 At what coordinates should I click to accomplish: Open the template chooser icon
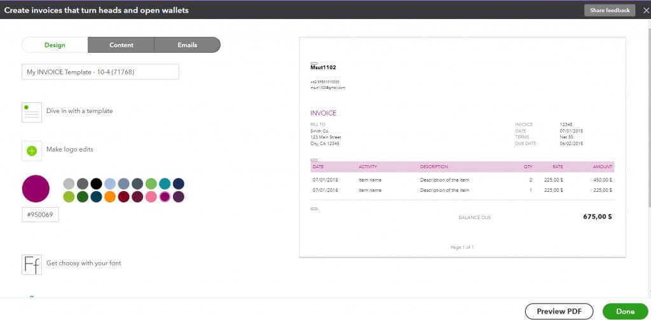32,112
